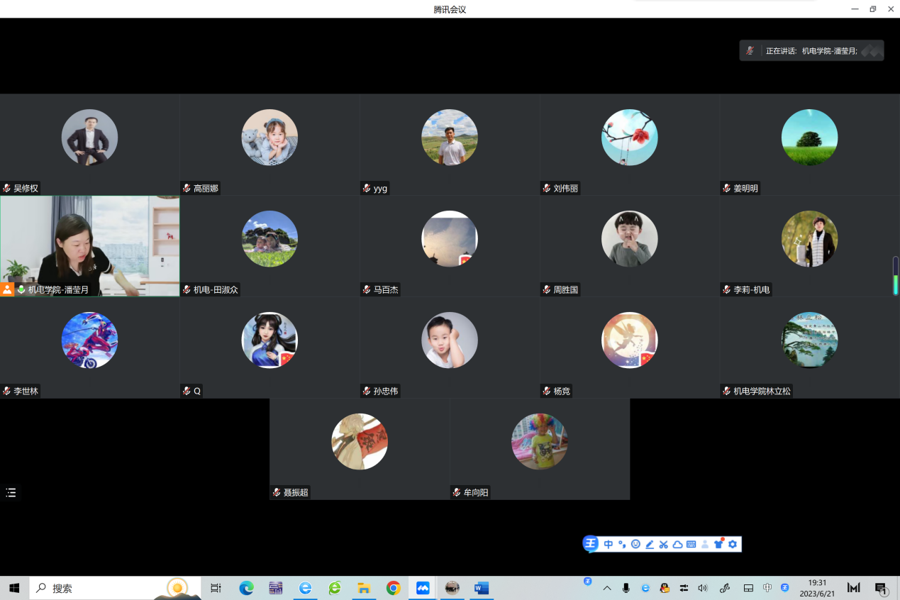
Task: Open the taskbar clock date flyout
Action: [x=817, y=588]
